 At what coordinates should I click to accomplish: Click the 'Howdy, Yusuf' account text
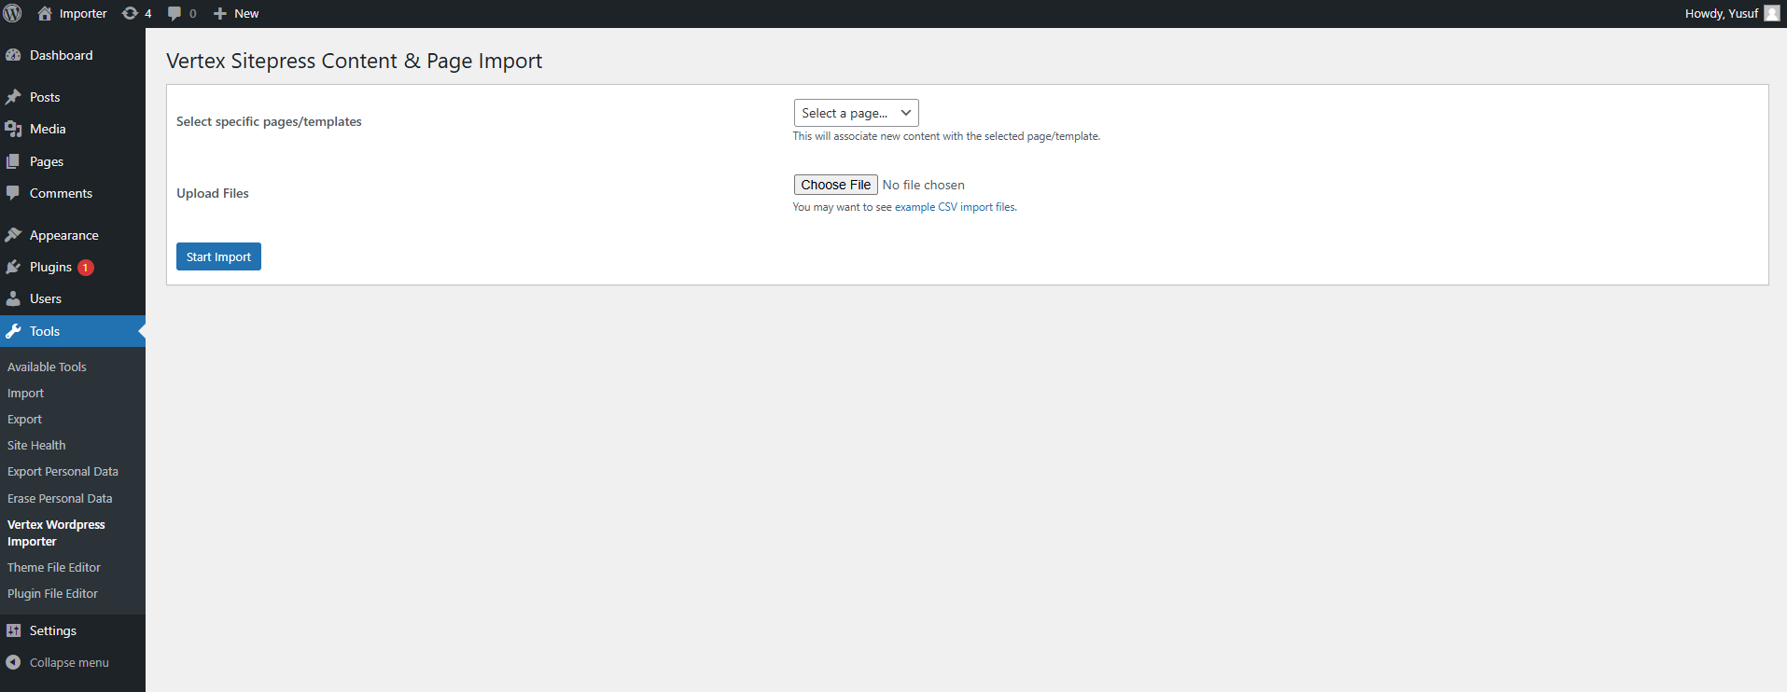[1722, 13]
